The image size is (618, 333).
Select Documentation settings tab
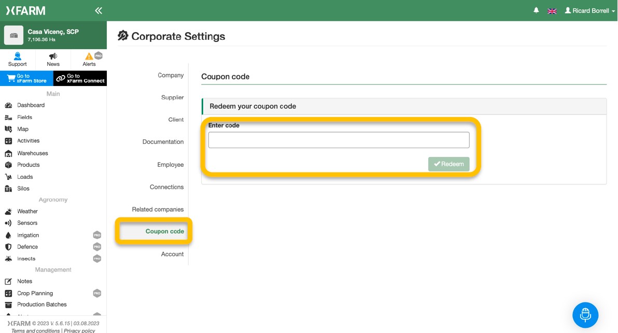pos(163,142)
